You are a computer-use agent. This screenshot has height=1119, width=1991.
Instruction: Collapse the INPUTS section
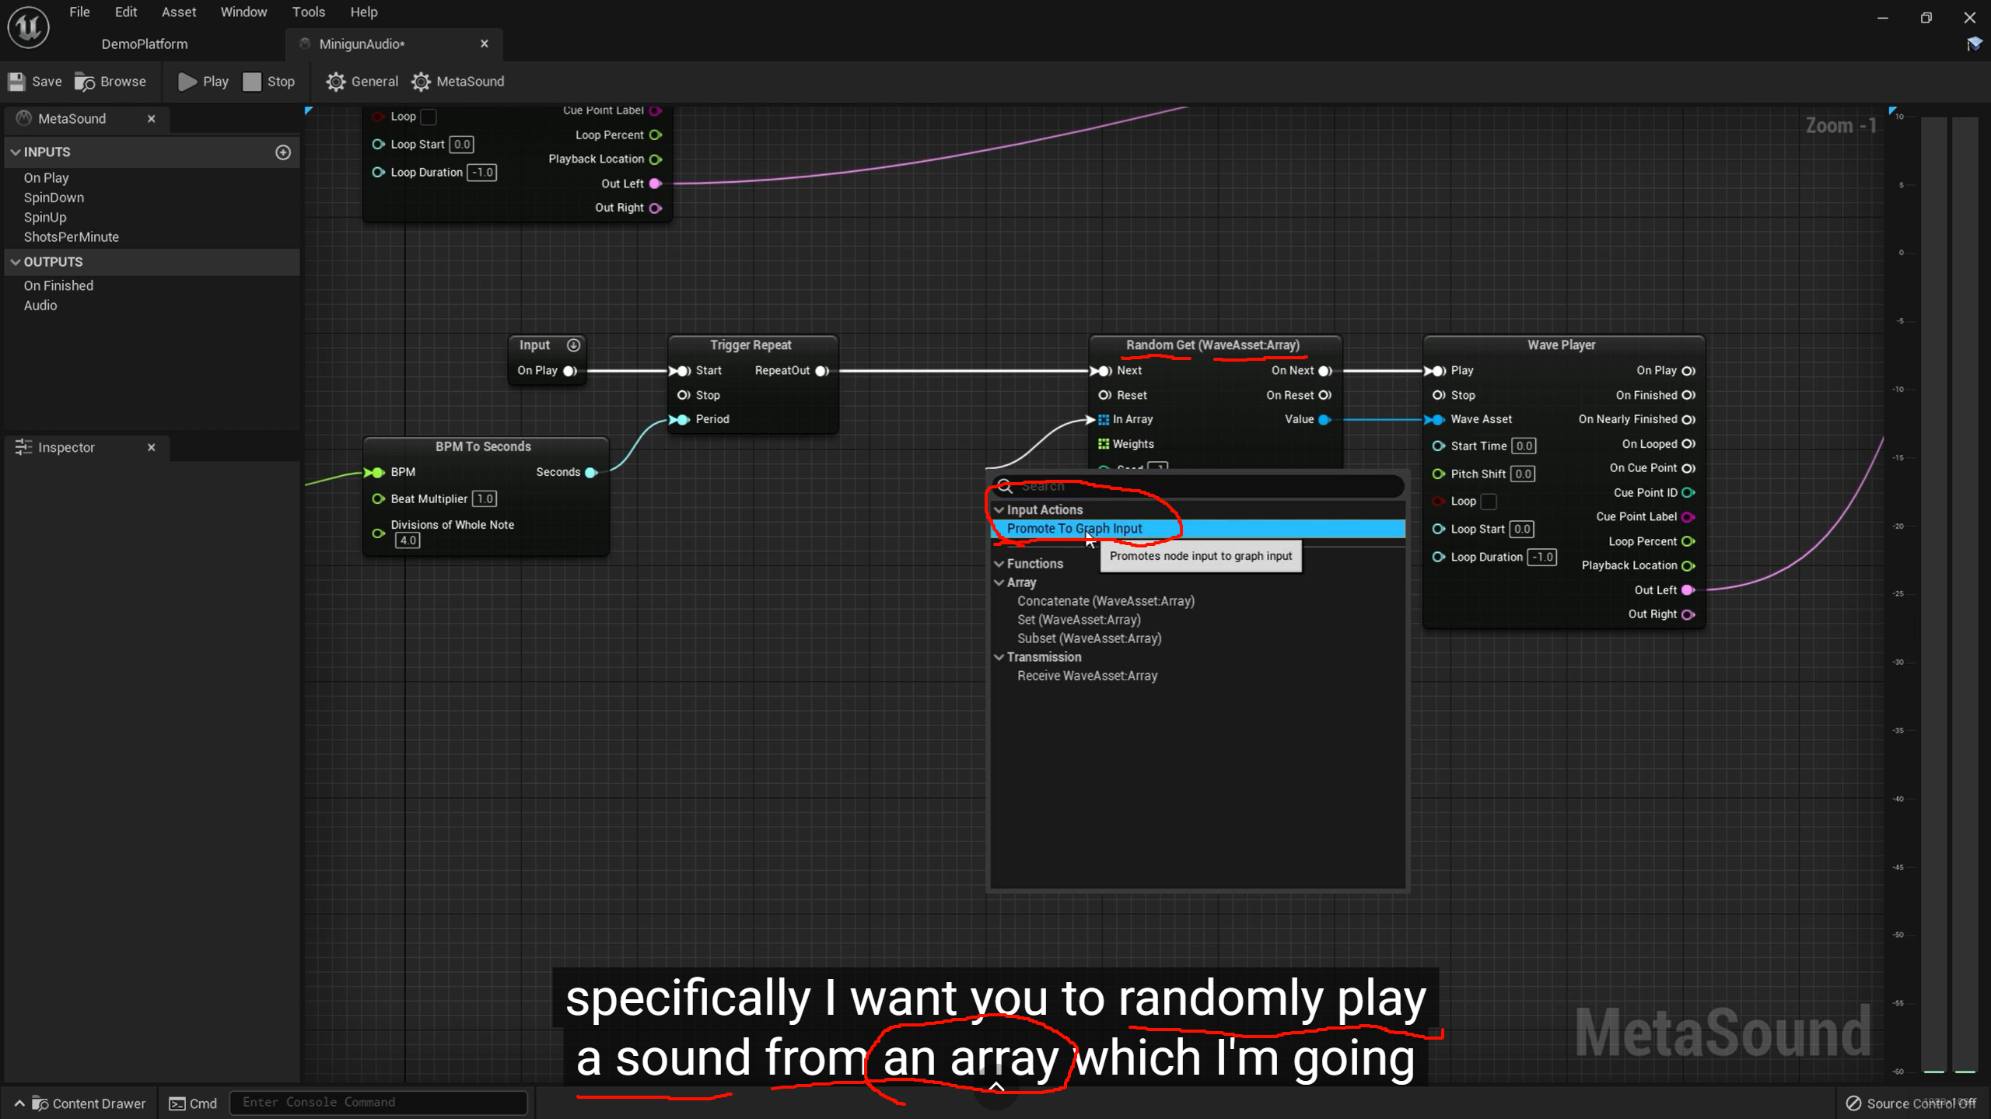tap(16, 152)
